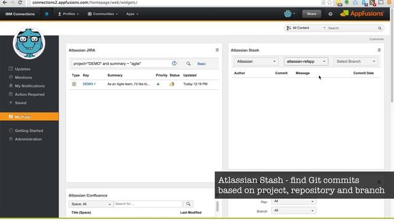The image size is (394, 221).
Task: Open the Apps menu
Action: click(132, 14)
